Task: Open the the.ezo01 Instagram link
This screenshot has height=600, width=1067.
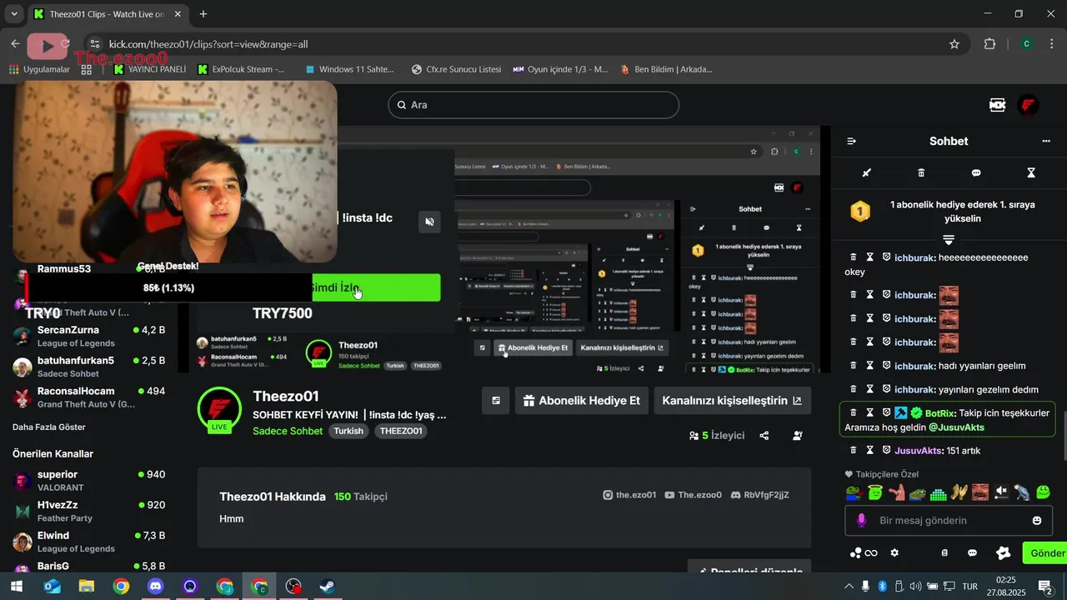Action: coord(629,495)
